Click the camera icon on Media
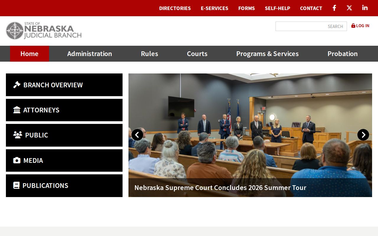Image resolution: width=378 pixels, height=236 pixels. [x=17, y=160]
